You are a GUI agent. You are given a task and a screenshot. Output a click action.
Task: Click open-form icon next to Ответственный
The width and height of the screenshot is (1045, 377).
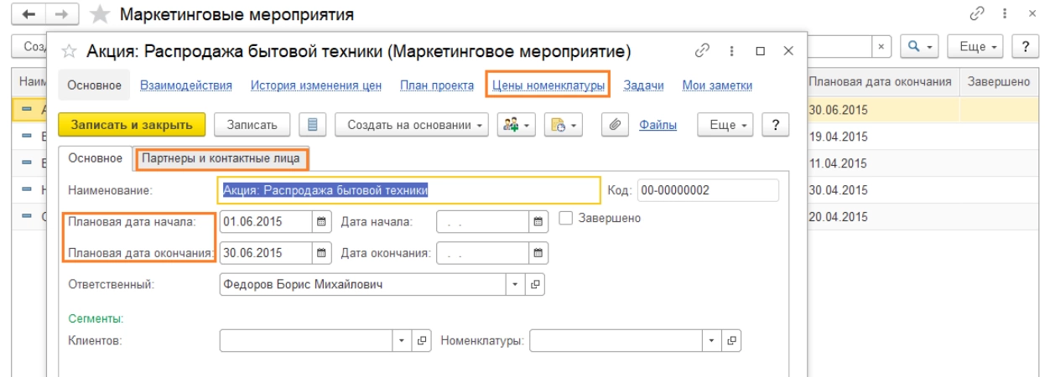click(x=535, y=285)
